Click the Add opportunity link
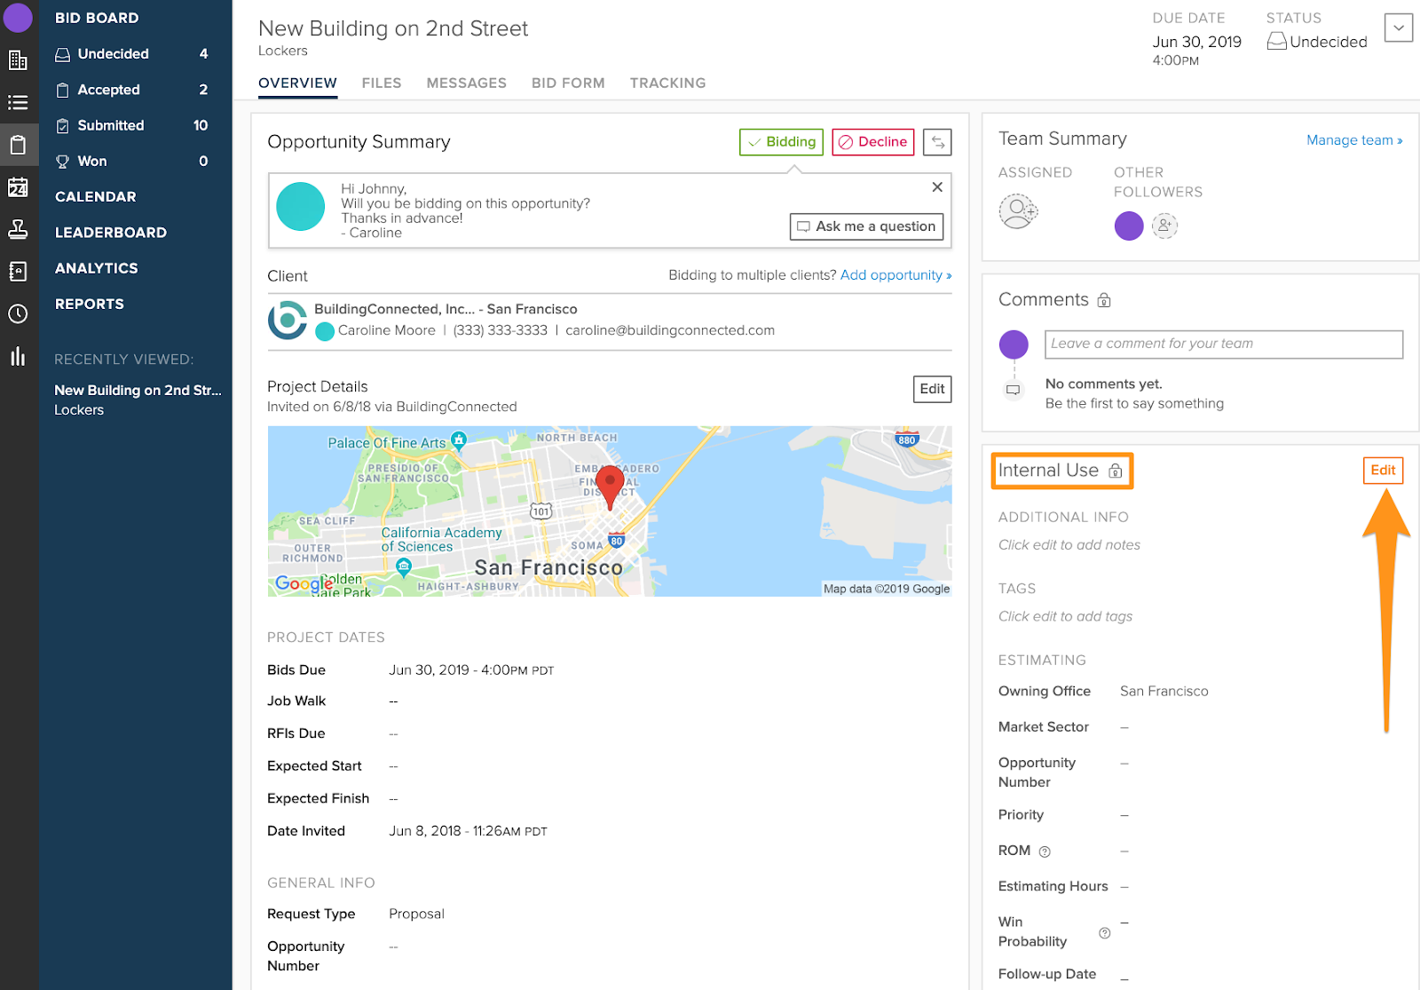The image size is (1420, 990). (895, 275)
